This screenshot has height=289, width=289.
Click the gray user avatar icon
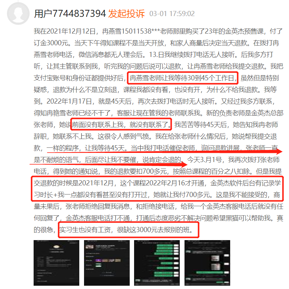point(18,14)
